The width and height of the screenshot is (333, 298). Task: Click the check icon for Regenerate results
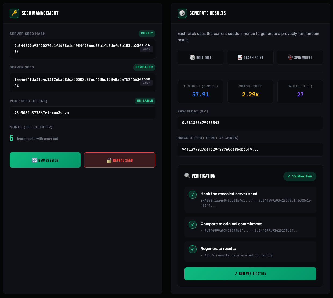click(x=193, y=249)
